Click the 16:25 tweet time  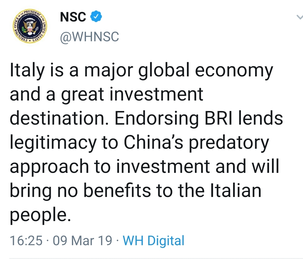pyautogui.click(x=26, y=241)
